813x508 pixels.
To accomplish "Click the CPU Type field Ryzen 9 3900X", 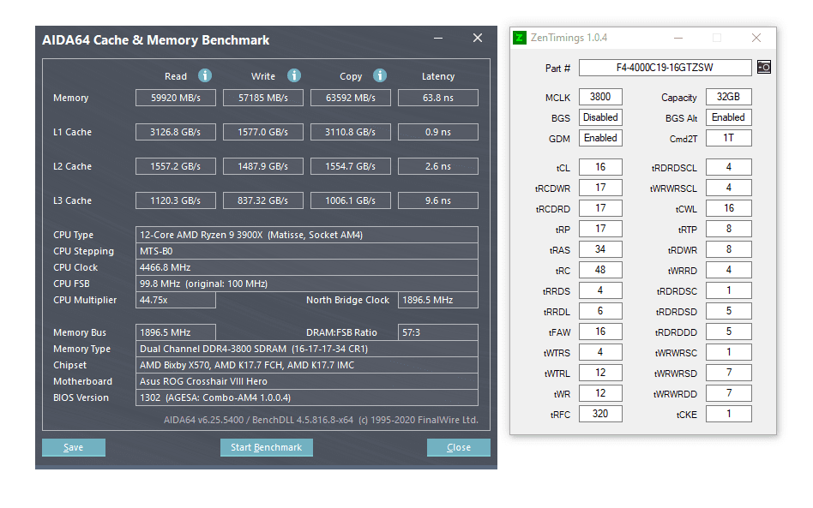I will tap(307, 235).
